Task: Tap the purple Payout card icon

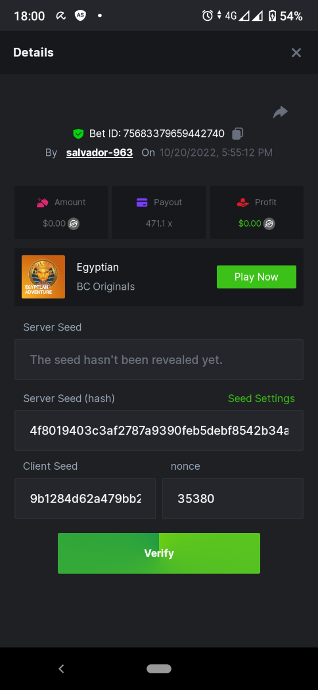Action: click(142, 202)
